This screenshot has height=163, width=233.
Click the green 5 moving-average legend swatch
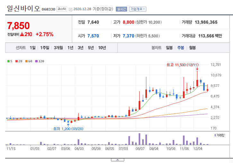pyautogui.click(x=8, y=61)
